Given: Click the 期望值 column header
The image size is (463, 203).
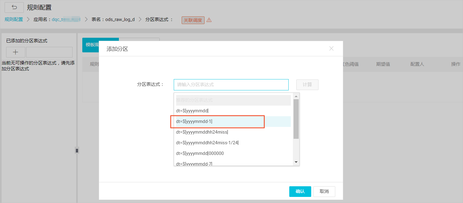Looking at the screenshot, I should click(383, 64).
